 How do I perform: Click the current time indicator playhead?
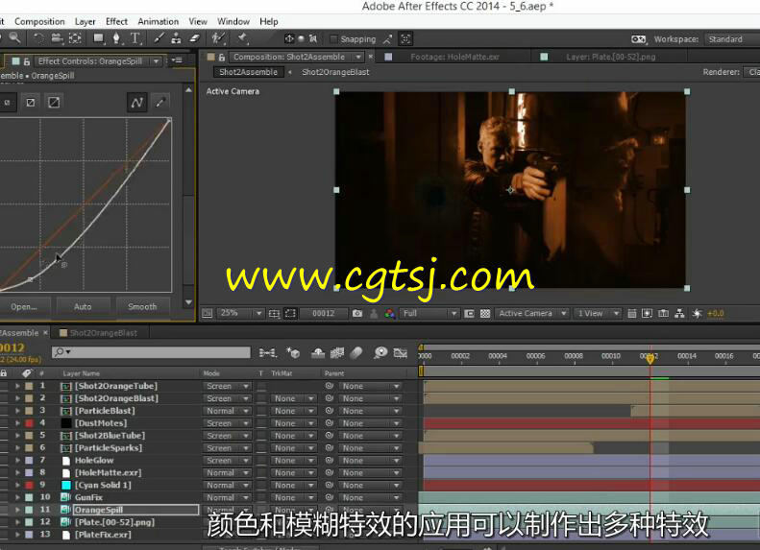pyautogui.click(x=650, y=358)
